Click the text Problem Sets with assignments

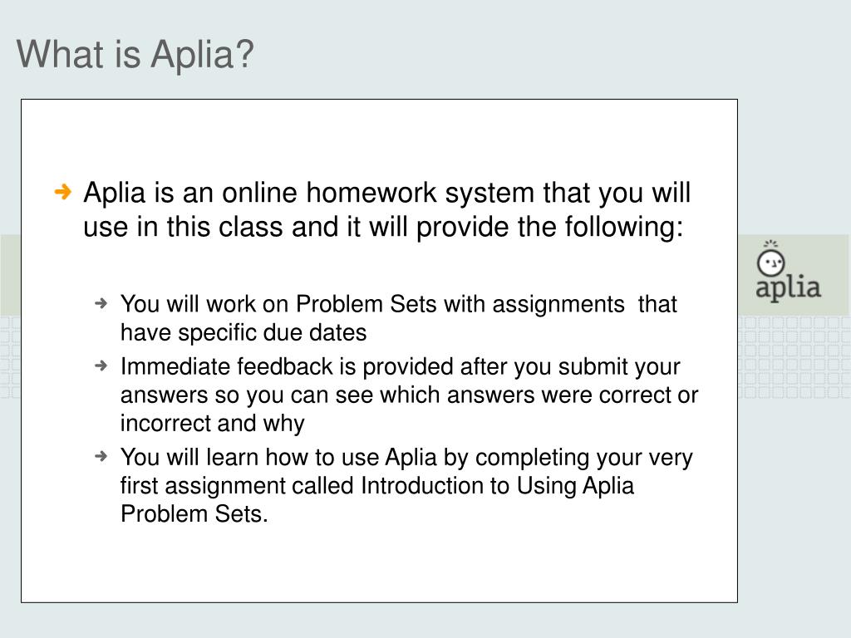[460, 304]
